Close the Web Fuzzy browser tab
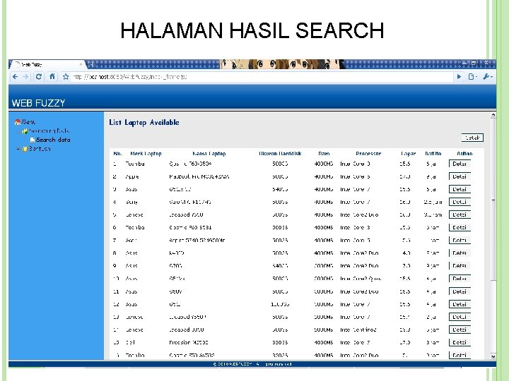The width and height of the screenshot is (509, 381). coord(81,64)
